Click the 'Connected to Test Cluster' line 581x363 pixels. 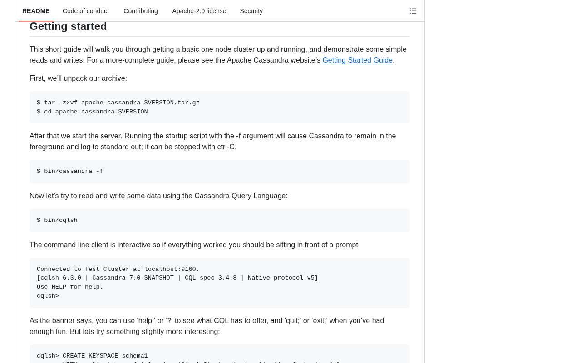118,270
